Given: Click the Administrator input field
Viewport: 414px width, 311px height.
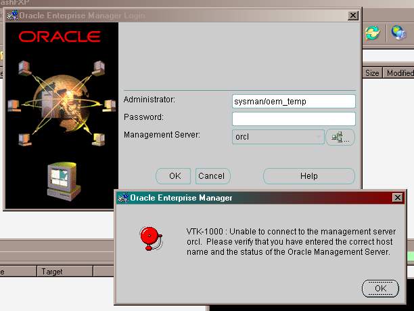Looking at the screenshot, I should [294, 101].
